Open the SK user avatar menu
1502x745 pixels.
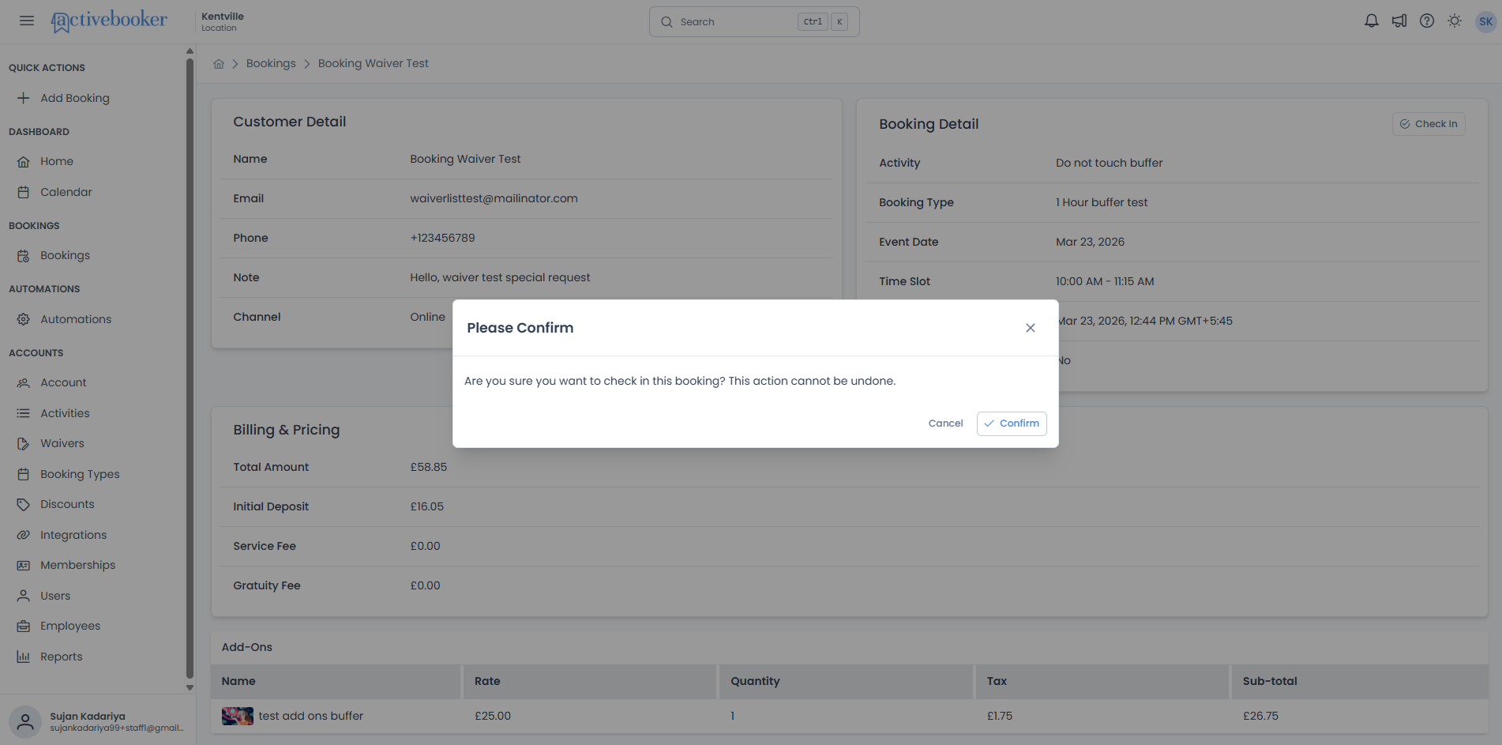point(1485,21)
